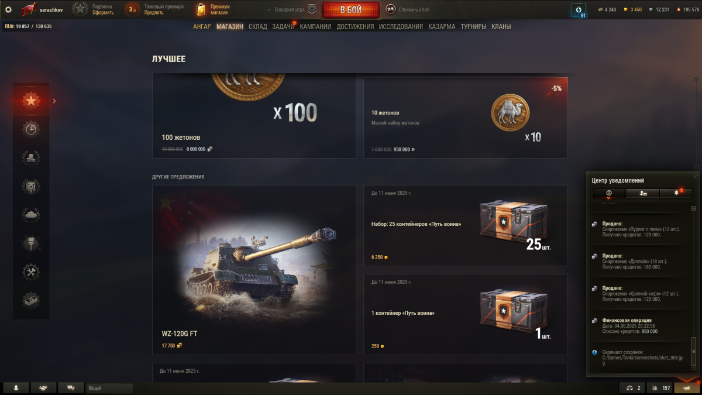Image resolution: width=702 pixels, height=395 pixels.
Task: Open the wrench and hammer equipment category
Action: click(31, 272)
